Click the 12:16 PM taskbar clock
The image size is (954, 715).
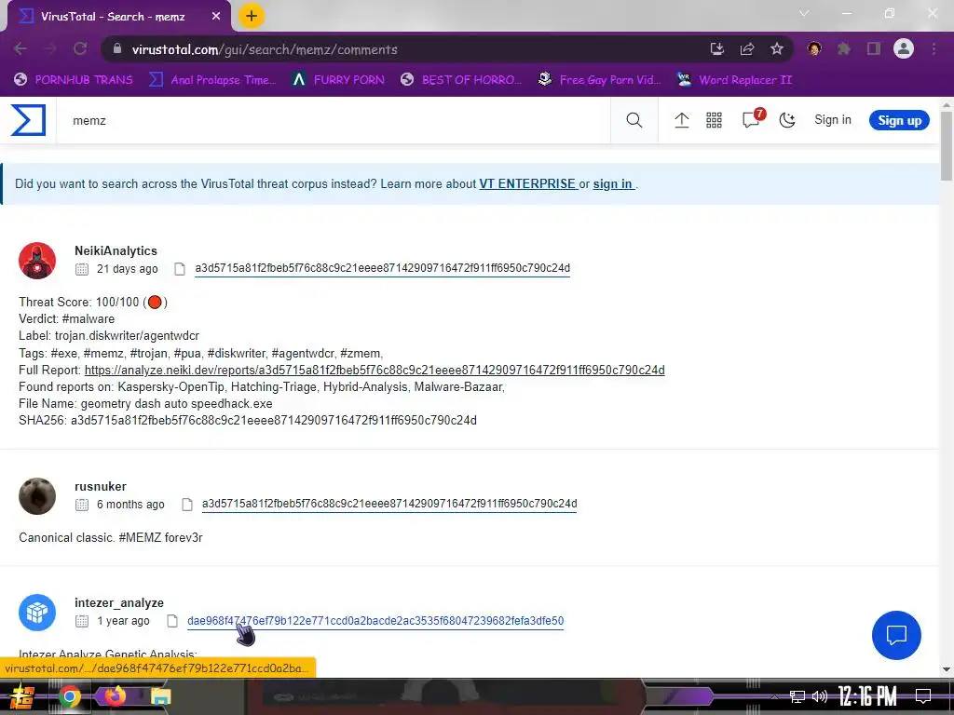[x=867, y=696]
